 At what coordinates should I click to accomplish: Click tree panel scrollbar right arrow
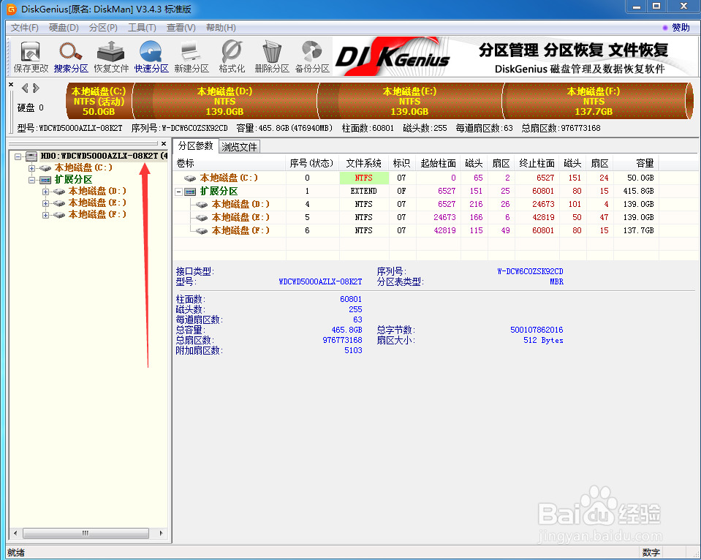[x=162, y=533]
